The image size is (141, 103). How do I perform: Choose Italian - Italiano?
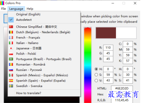[x=44, y=43]
